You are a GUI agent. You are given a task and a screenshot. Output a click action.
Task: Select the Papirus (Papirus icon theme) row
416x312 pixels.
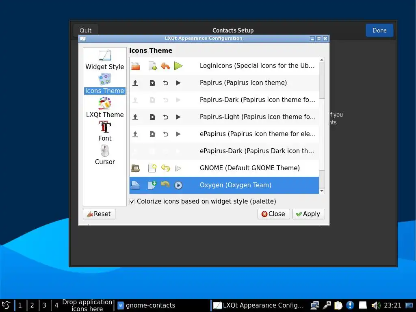(224, 83)
